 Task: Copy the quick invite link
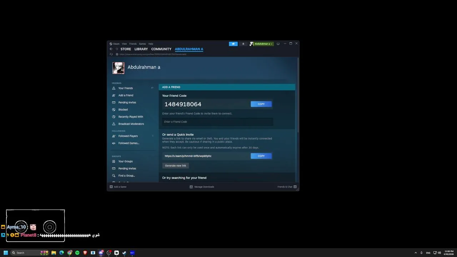tap(261, 156)
